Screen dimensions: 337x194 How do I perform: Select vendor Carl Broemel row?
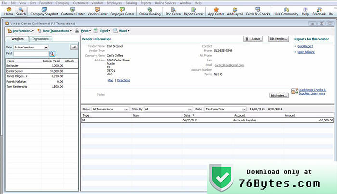pos(42,71)
